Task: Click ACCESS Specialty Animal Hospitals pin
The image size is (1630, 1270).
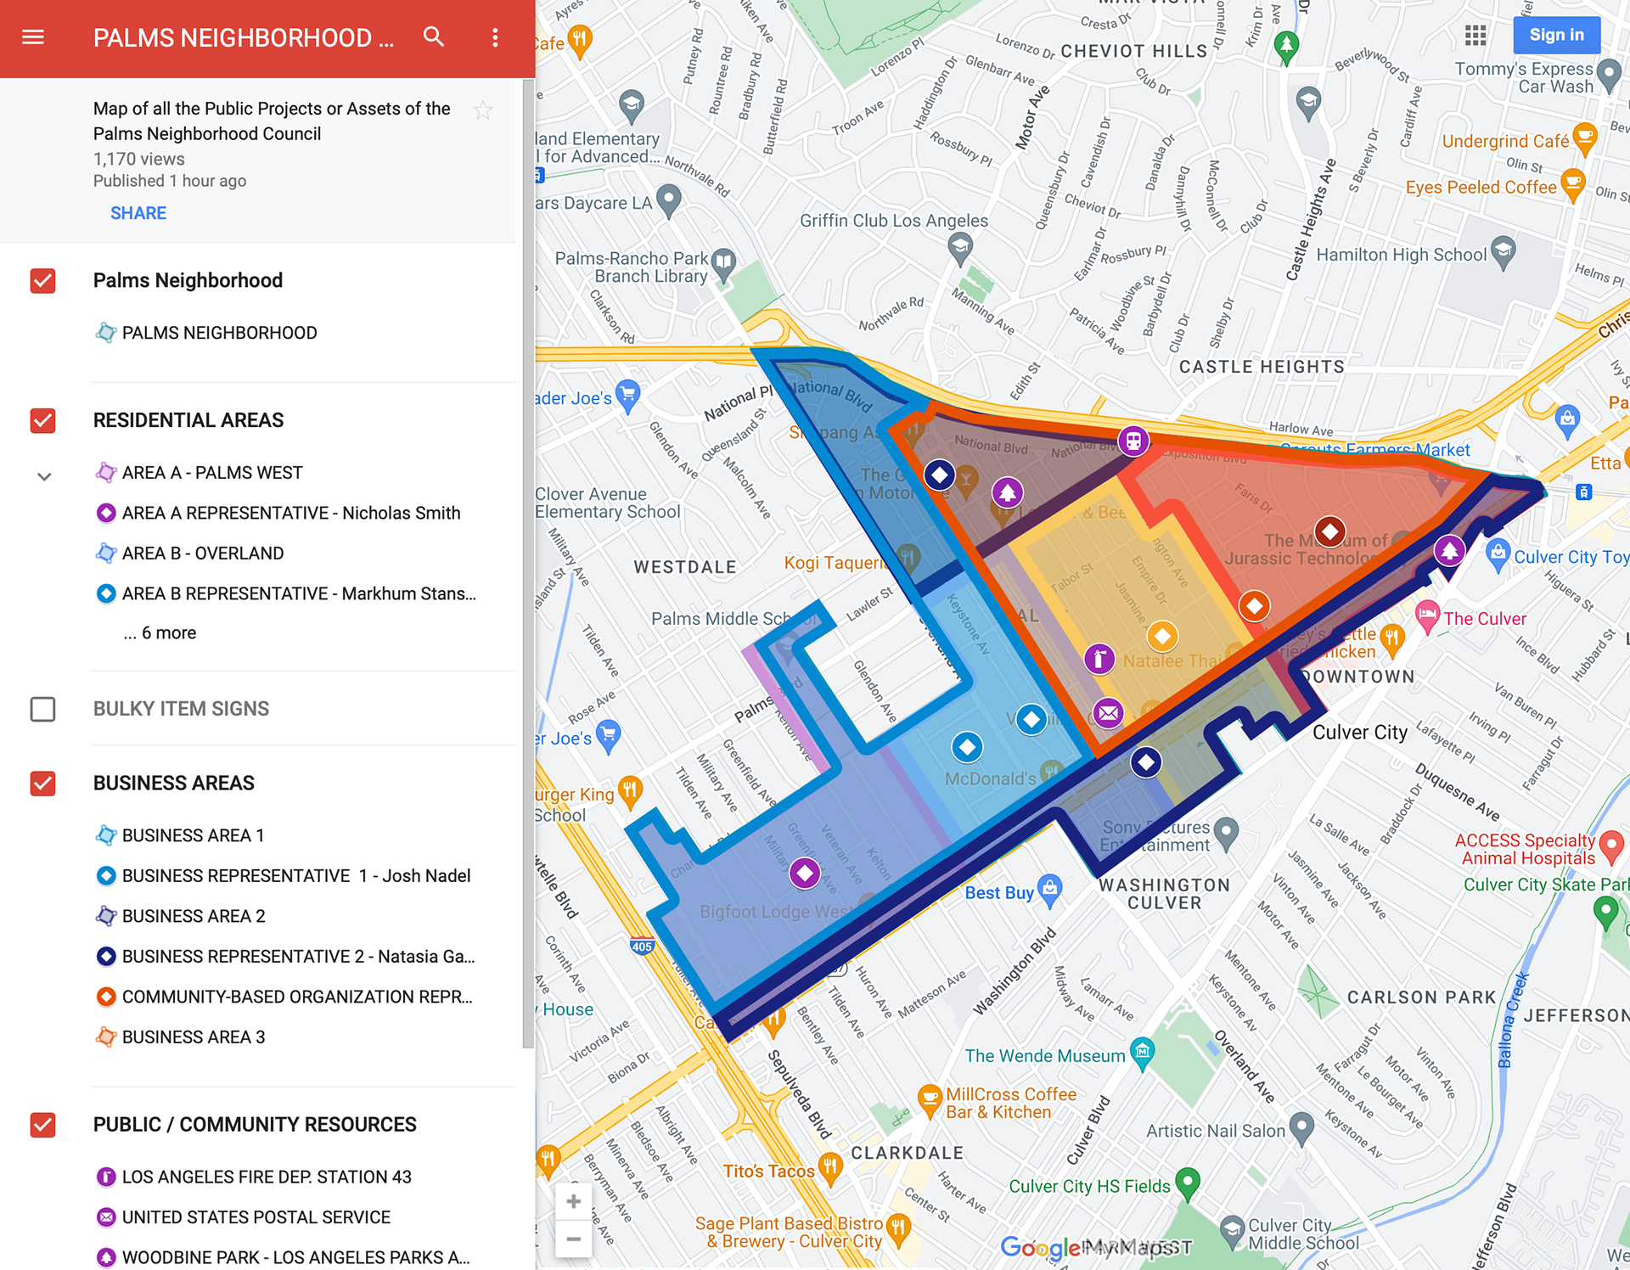Action: click(x=1610, y=846)
